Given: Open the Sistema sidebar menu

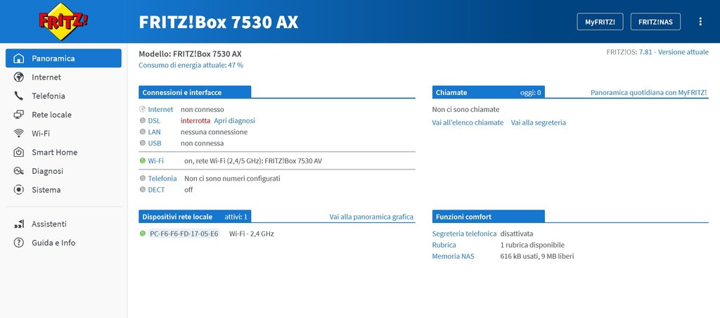Looking at the screenshot, I should pyautogui.click(x=63, y=190).
